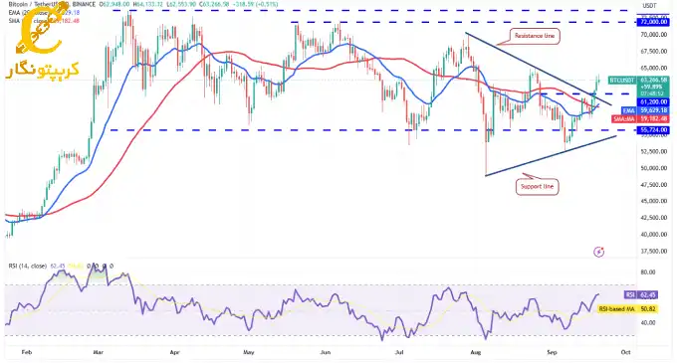Image resolution: width=677 pixels, height=363 pixels.
Task: Open the RSI (14, close) indicator legend
Action: pos(28,266)
